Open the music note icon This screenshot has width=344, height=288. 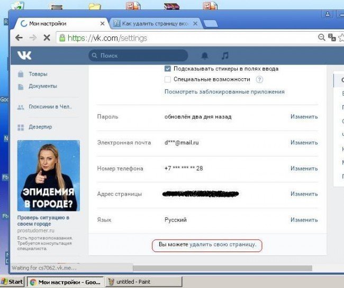[225, 55]
